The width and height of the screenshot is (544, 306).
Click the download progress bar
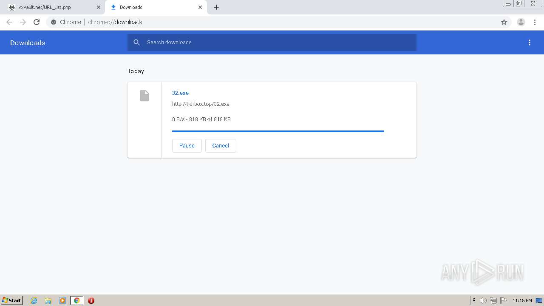[278, 131]
